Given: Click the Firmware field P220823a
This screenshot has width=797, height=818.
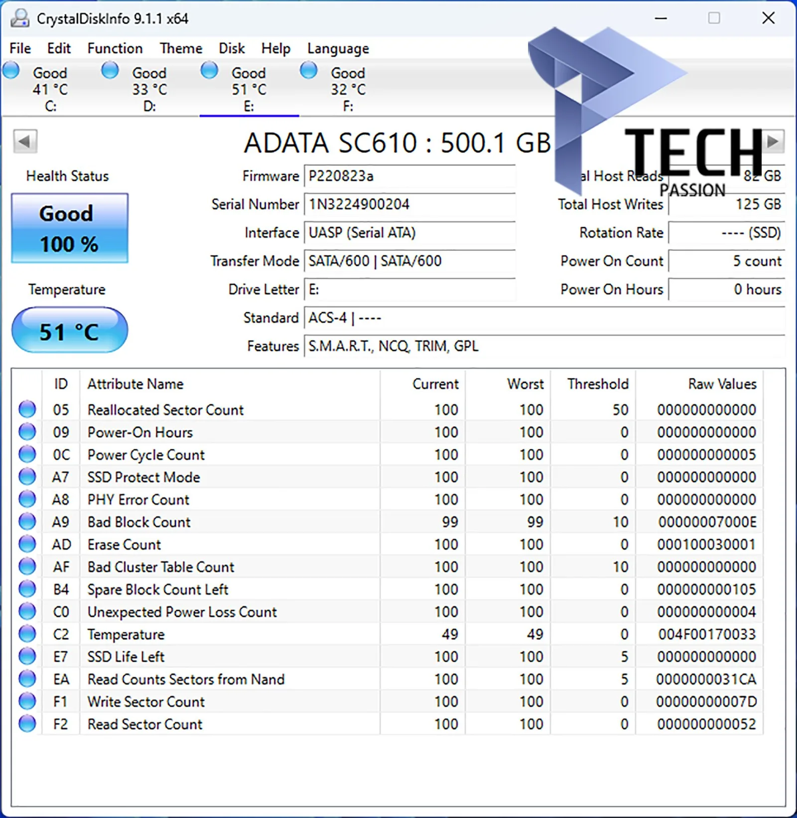Looking at the screenshot, I should coord(409,176).
